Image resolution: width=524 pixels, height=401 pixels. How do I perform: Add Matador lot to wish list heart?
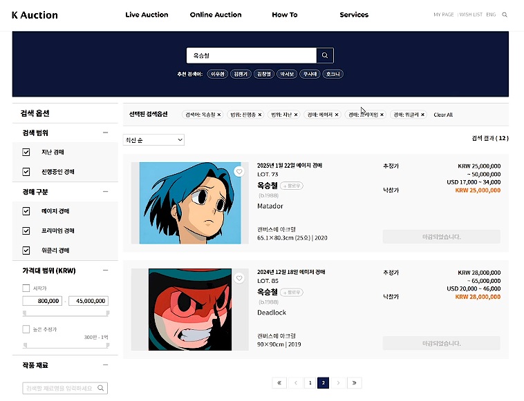click(x=239, y=171)
